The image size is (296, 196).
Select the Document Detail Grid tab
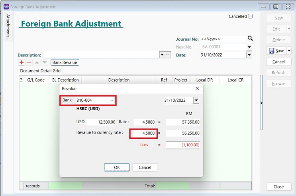point(40,71)
